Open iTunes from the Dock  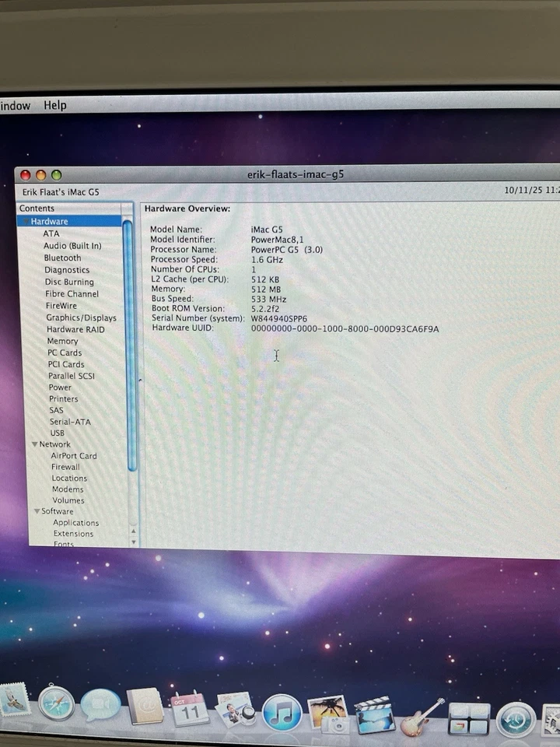[x=282, y=713]
